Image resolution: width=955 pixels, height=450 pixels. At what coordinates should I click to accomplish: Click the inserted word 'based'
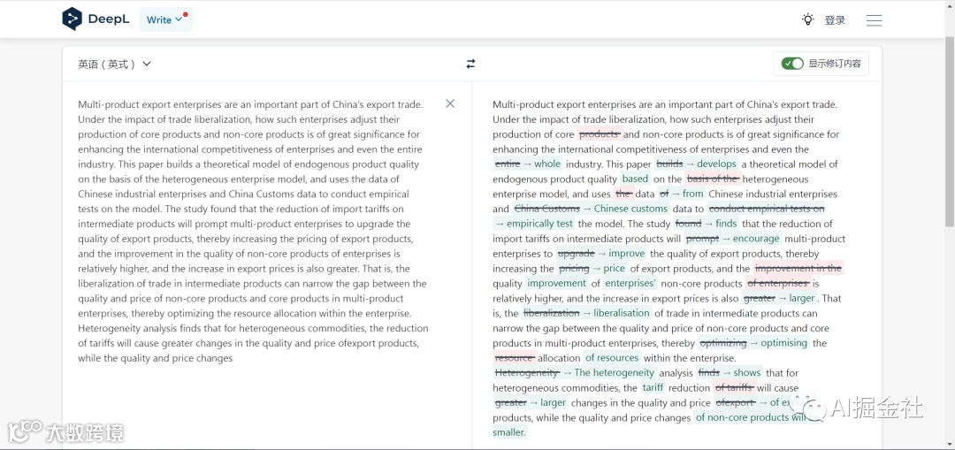point(635,179)
